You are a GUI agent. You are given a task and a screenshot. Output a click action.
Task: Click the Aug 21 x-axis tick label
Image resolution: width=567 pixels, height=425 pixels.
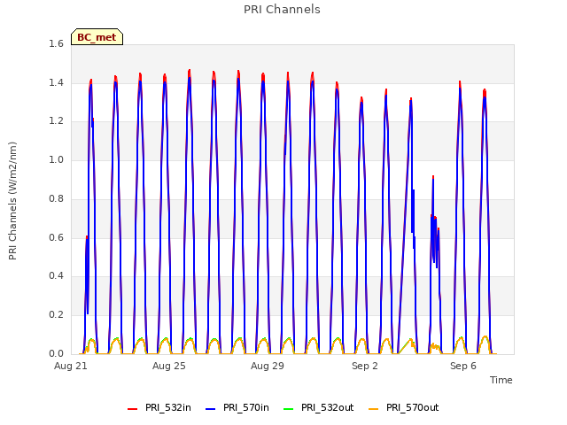71,366
